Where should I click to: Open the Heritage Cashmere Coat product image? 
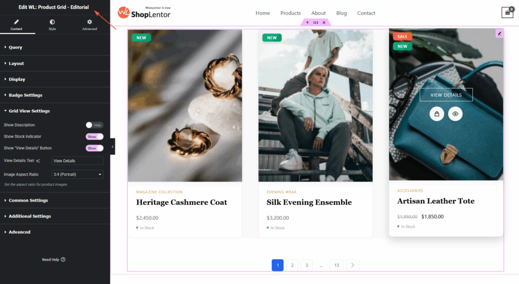click(184, 105)
